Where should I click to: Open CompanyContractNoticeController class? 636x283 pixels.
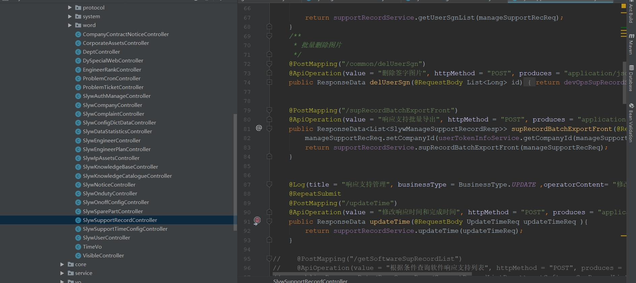pyautogui.click(x=126, y=34)
